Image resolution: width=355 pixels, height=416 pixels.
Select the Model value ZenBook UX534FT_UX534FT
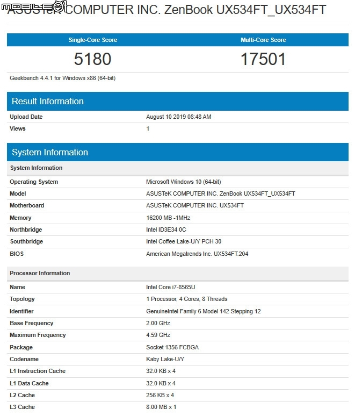click(x=221, y=193)
